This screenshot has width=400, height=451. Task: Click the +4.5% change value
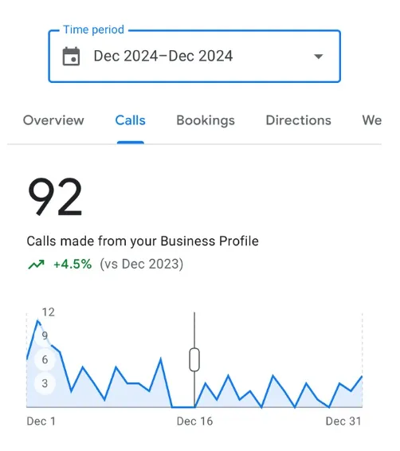pyautogui.click(x=73, y=264)
